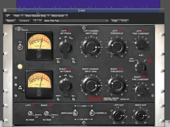Adjust the Left Out level knob
Screen dimensions: 170x127
pyautogui.click(x=118, y=116)
